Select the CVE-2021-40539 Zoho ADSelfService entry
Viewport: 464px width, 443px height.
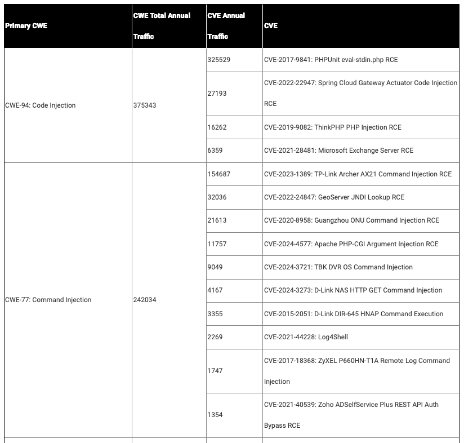coord(351,415)
